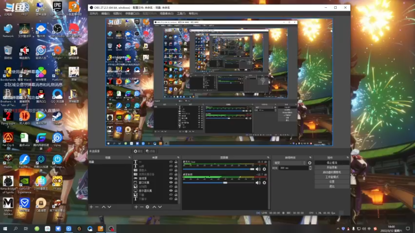Viewport: 415px width, 233px height.
Task: Click 开始录制 start recording button
Action: [x=332, y=167]
